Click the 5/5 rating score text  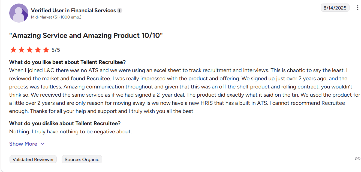(56, 50)
